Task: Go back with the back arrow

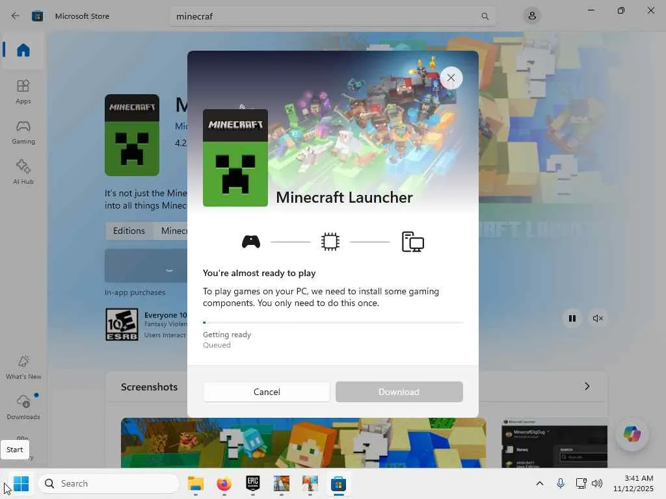Action: coord(16,16)
